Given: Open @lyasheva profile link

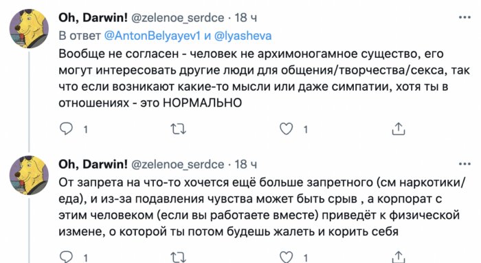Looking at the screenshot, I should coord(243,36).
